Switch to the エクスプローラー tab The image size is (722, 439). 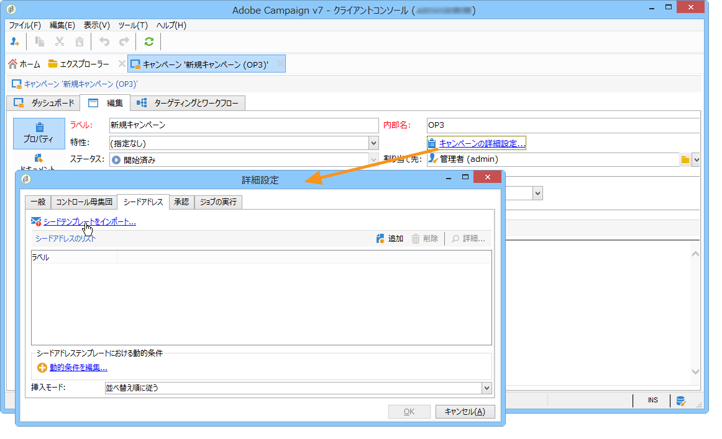(79, 64)
